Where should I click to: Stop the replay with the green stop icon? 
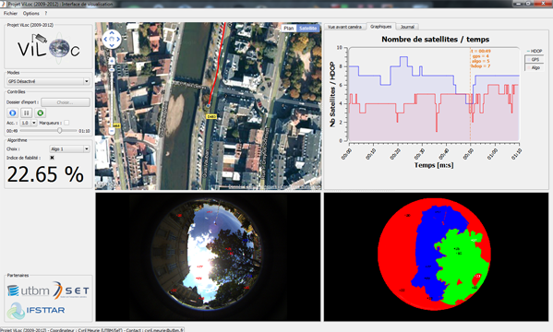(41, 113)
